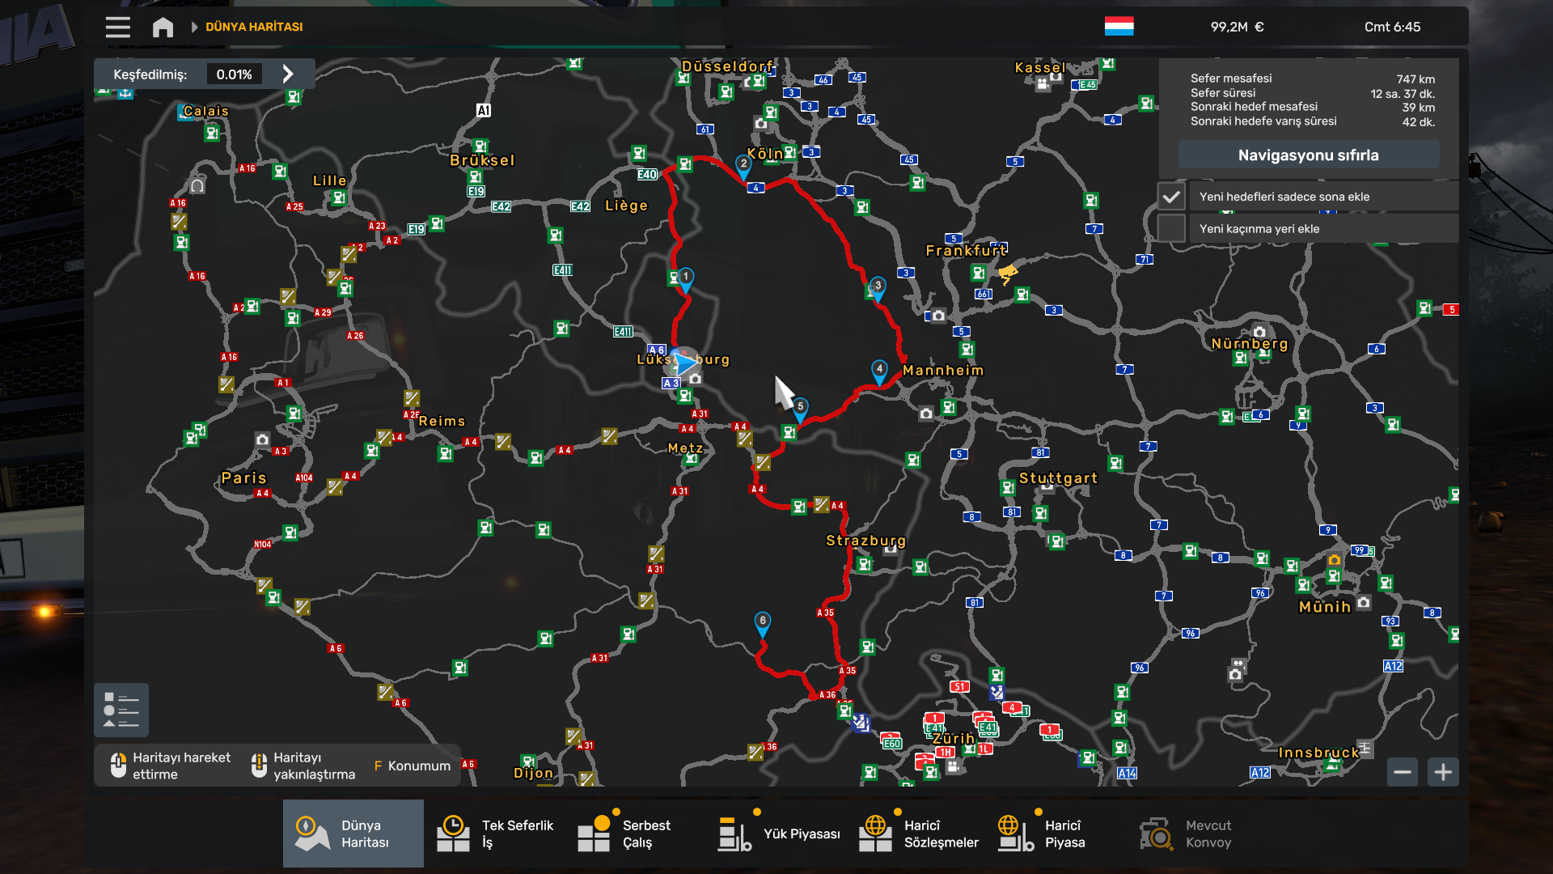Open the hamburger main menu
1553x874 pixels.
click(117, 27)
